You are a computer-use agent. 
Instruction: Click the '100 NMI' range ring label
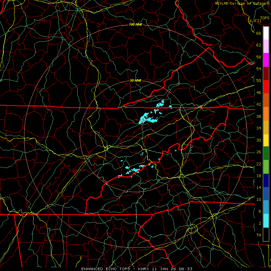(135, 25)
